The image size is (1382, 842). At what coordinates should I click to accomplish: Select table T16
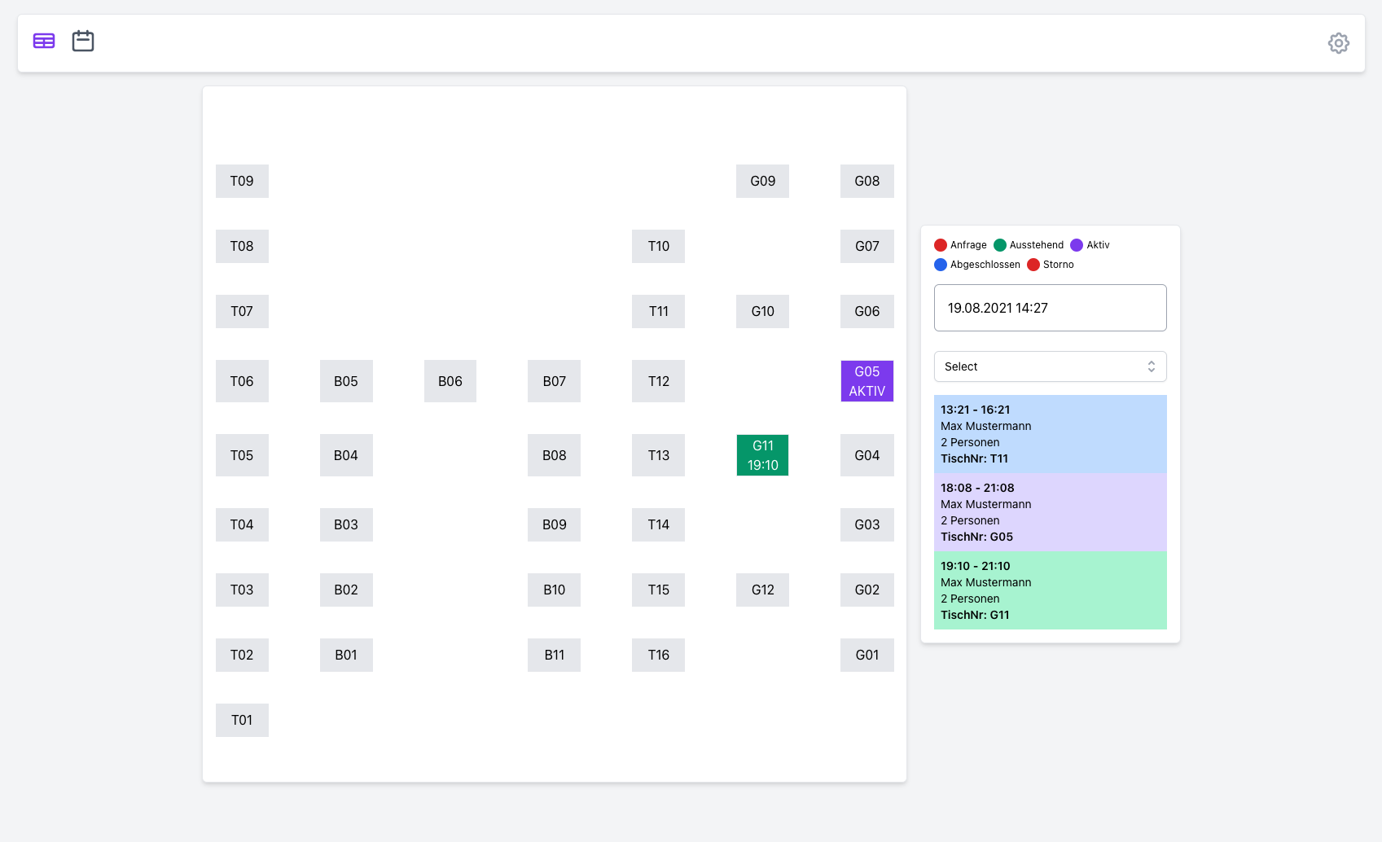coord(659,655)
